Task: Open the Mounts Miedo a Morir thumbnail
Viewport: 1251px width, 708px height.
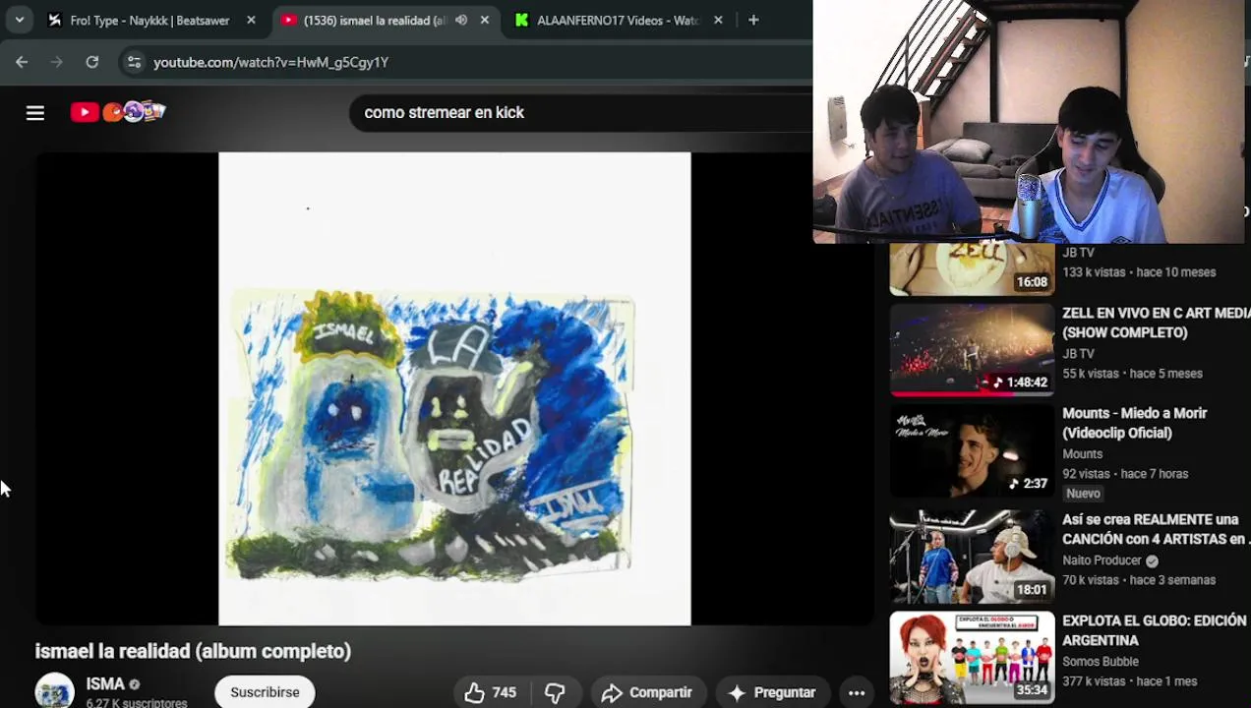Action: pos(972,450)
